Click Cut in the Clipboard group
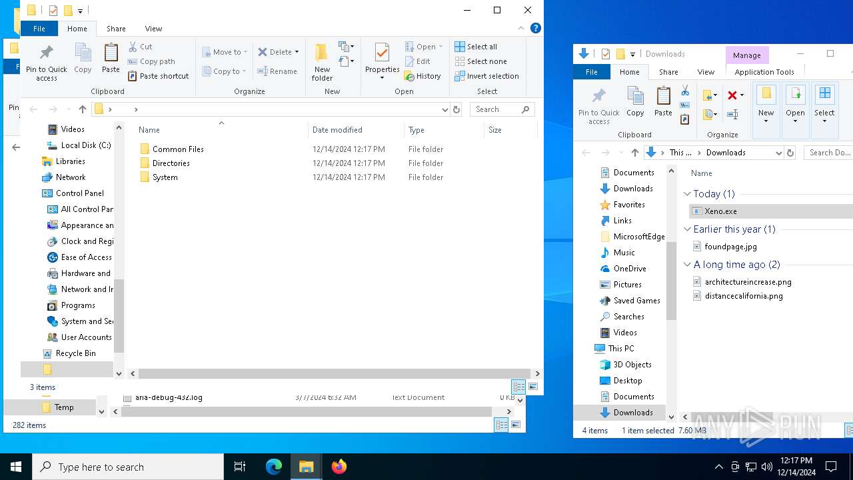The image size is (853, 480). click(x=141, y=47)
